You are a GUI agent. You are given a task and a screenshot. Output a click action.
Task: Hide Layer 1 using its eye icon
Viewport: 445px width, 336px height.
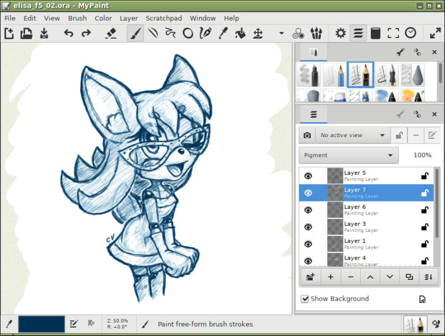[308, 244]
